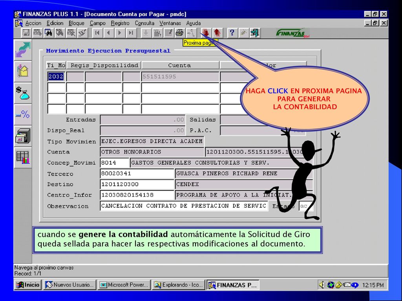
Task: Click the GASTOS GENERALES CONSULTORIAS description field
Action: (221, 163)
